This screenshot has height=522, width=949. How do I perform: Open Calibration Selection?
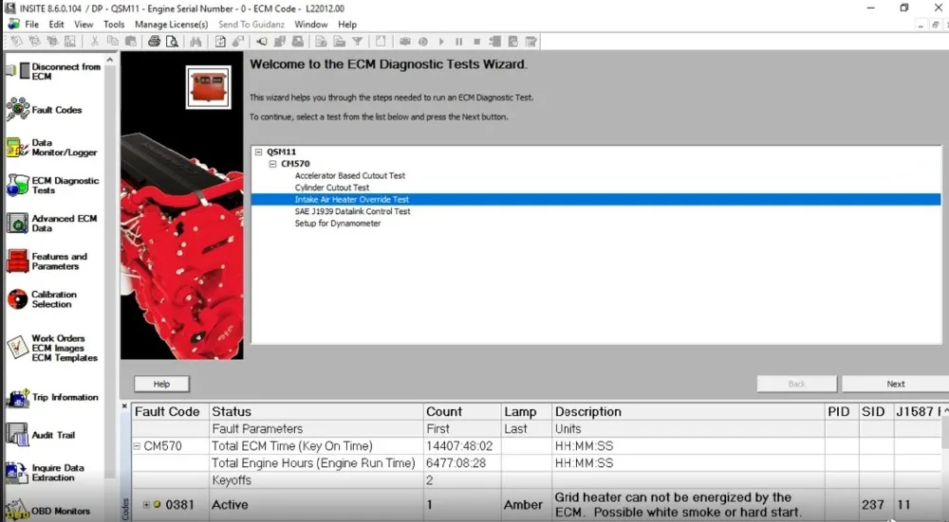(42, 299)
